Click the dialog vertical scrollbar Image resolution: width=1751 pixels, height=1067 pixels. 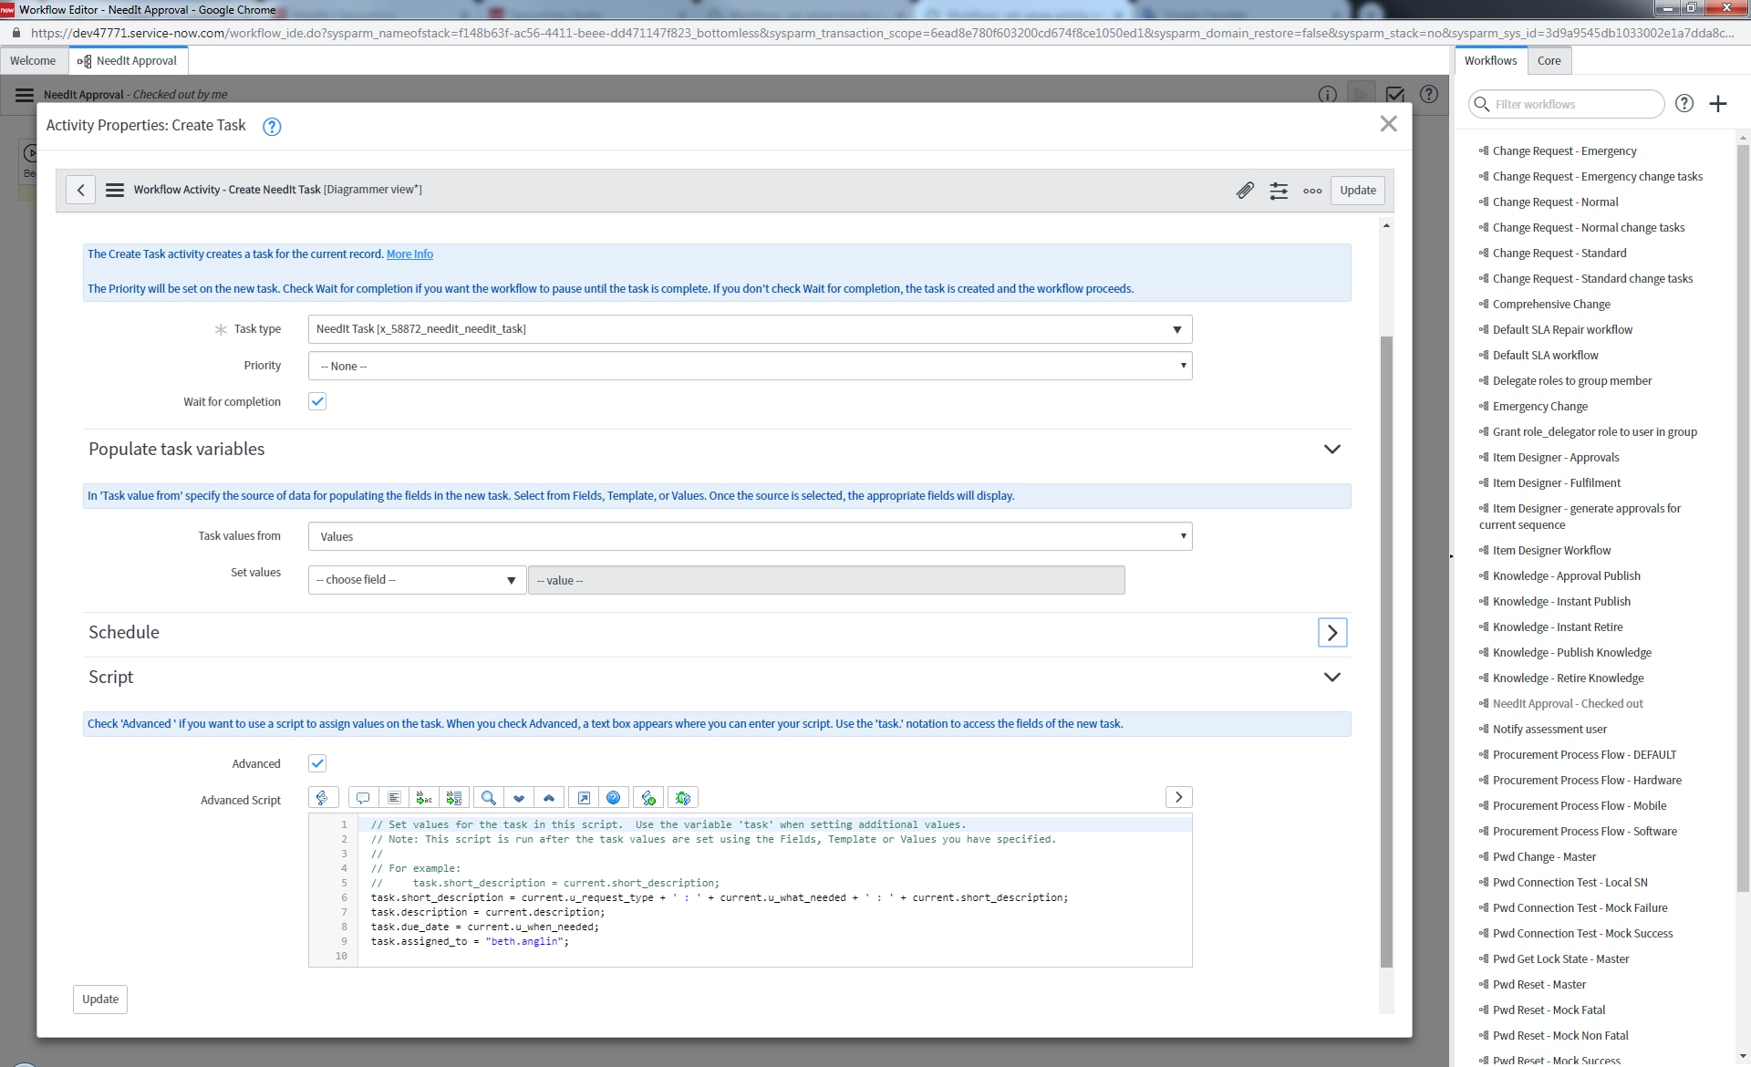pyautogui.click(x=1386, y=652)
